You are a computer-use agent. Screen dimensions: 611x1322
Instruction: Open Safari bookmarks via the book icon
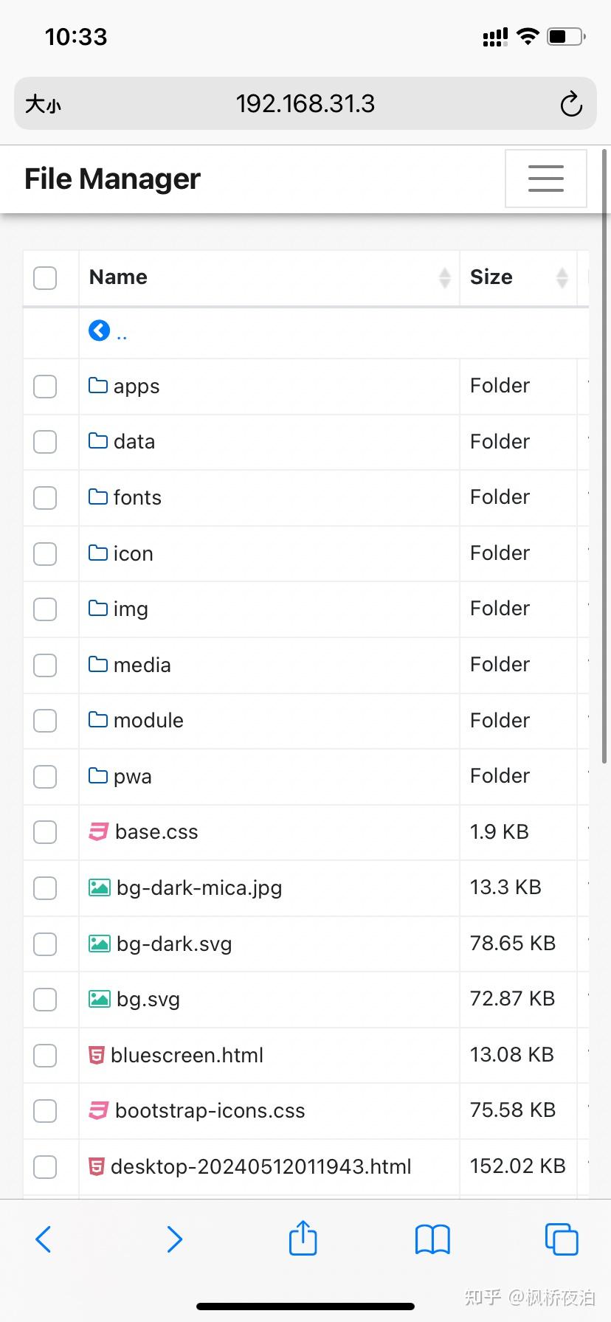432,1239
